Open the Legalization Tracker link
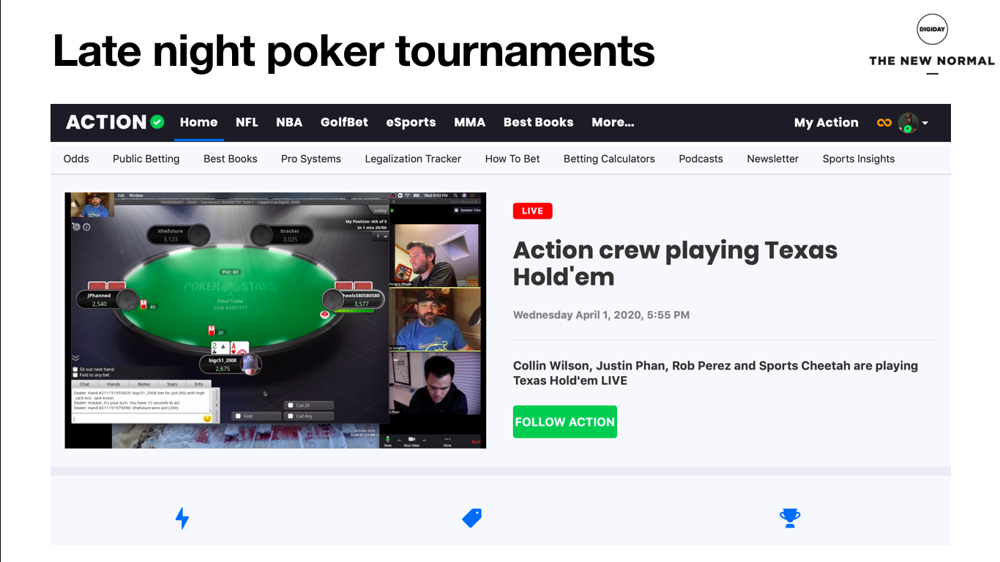 pos(413,159)
